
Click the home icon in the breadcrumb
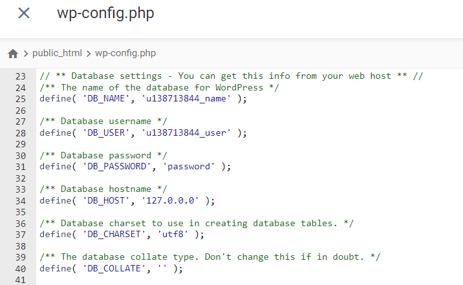click(13, 54)
